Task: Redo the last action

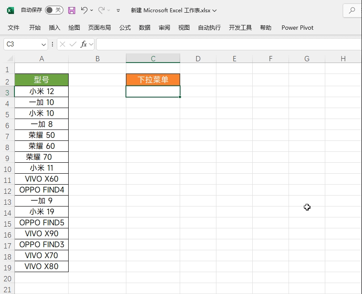Action: [x=101, y=10]
